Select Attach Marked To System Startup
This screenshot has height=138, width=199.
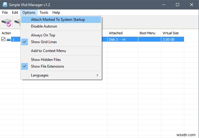(x=58, y=20)
